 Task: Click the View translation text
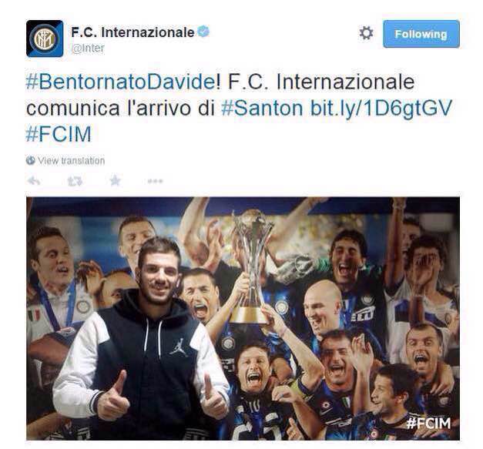coord(71,160)
